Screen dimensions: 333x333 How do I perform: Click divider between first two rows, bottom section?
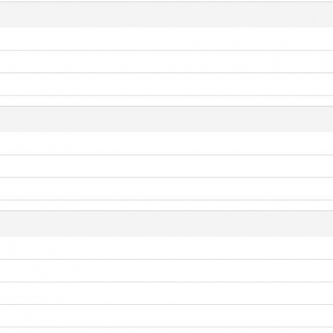pyautogui.click(x=166, y=260)
